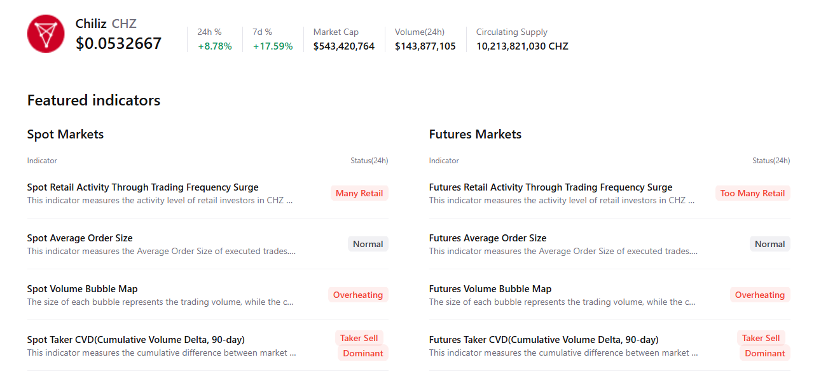Viewport: 821px width, 383px height.
Task: Click the Futures Average Order Size 'Normal' badge
Action: pyautogui.click(x=769, y=244)
